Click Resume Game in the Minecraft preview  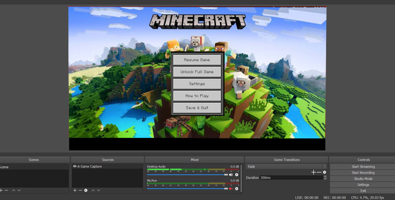click(x=197, y=60)
